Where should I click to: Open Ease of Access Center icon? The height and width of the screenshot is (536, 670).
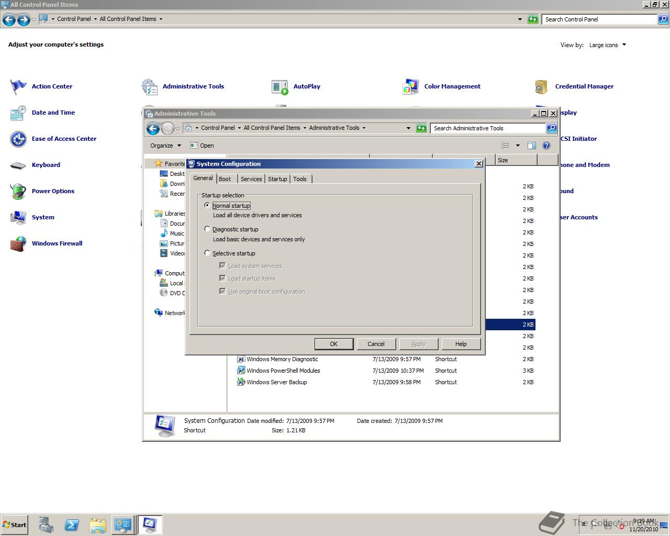tap(18, 139)
